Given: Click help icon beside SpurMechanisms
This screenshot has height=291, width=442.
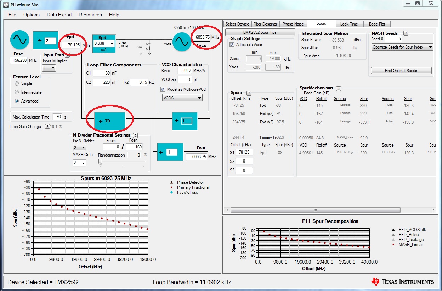Looking at the screenshot, I should (339, 88).
